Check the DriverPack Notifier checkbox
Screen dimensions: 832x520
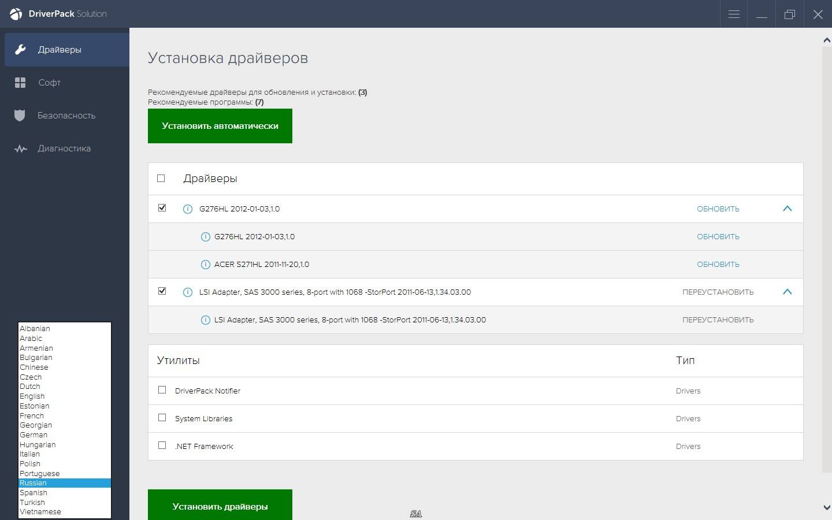tap(162, 390)
